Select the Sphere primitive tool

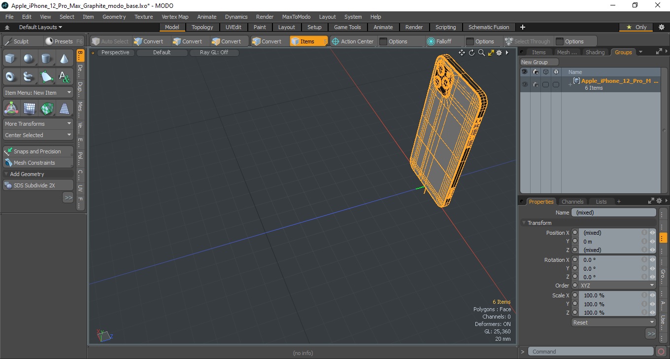pos(29,59)
